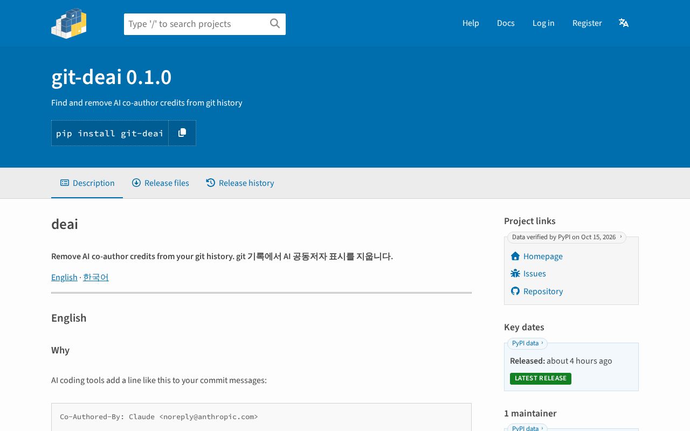Screen dimensions: 690x431
Task: Jump to the English section link
Action: [64, 277]
